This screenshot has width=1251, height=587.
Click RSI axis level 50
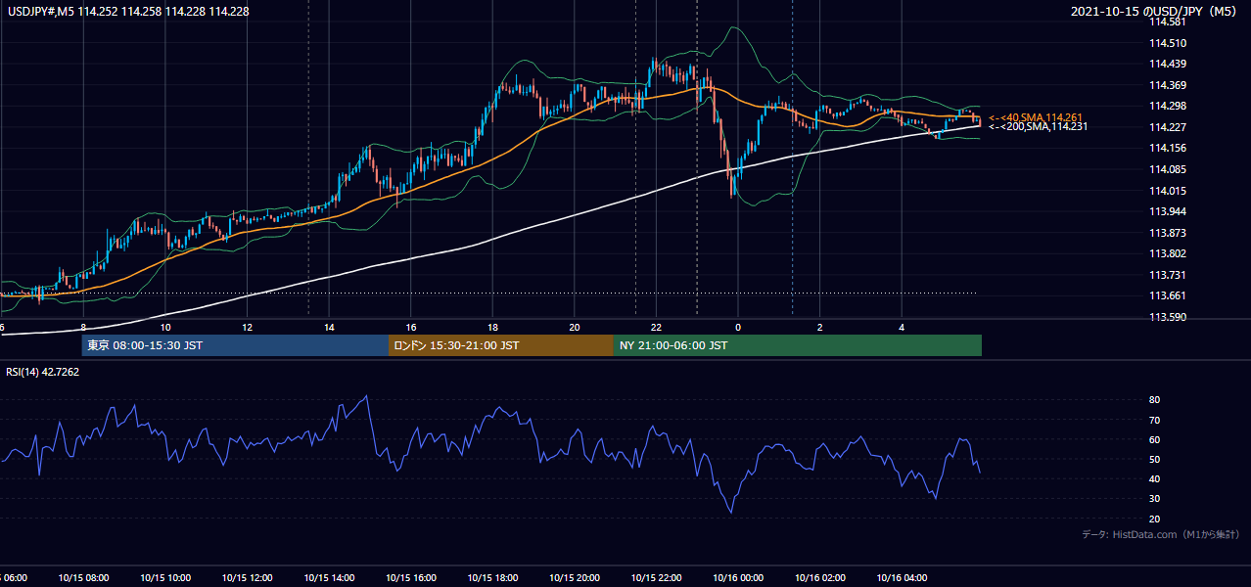pyautogui.click(x=1154, y=459)
